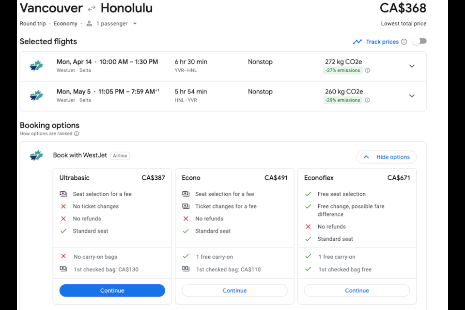Image resolution: width=465 pixels, height=310 pixels.
Task: Continue with the Econoflex fare
Action: pos(357,291)
